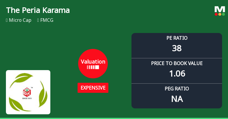The image size is (228, 119).
Task: Click the Marketsmojo M logo
Action: pos(220,9)
